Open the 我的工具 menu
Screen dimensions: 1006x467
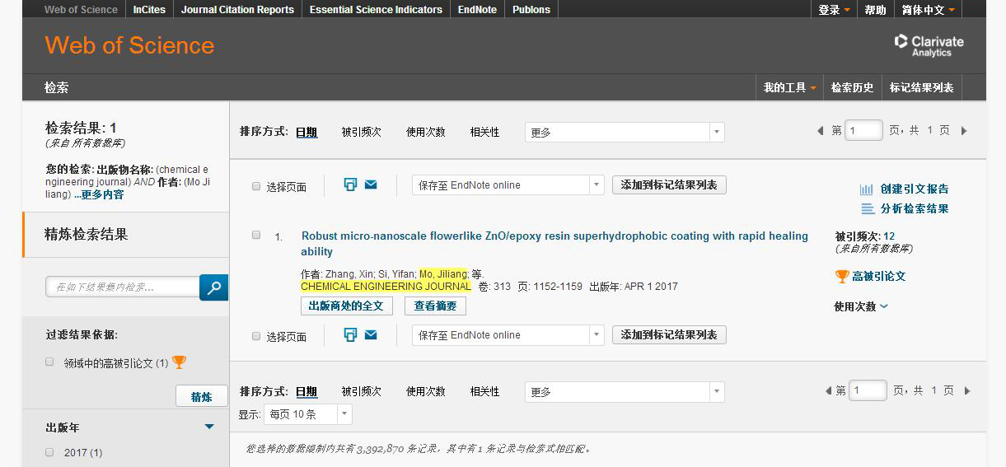point(789,87)
